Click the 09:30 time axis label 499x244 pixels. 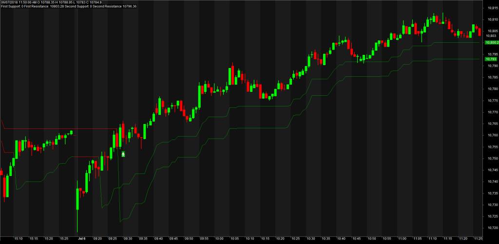pyautogui.click(x=128, y=238)
